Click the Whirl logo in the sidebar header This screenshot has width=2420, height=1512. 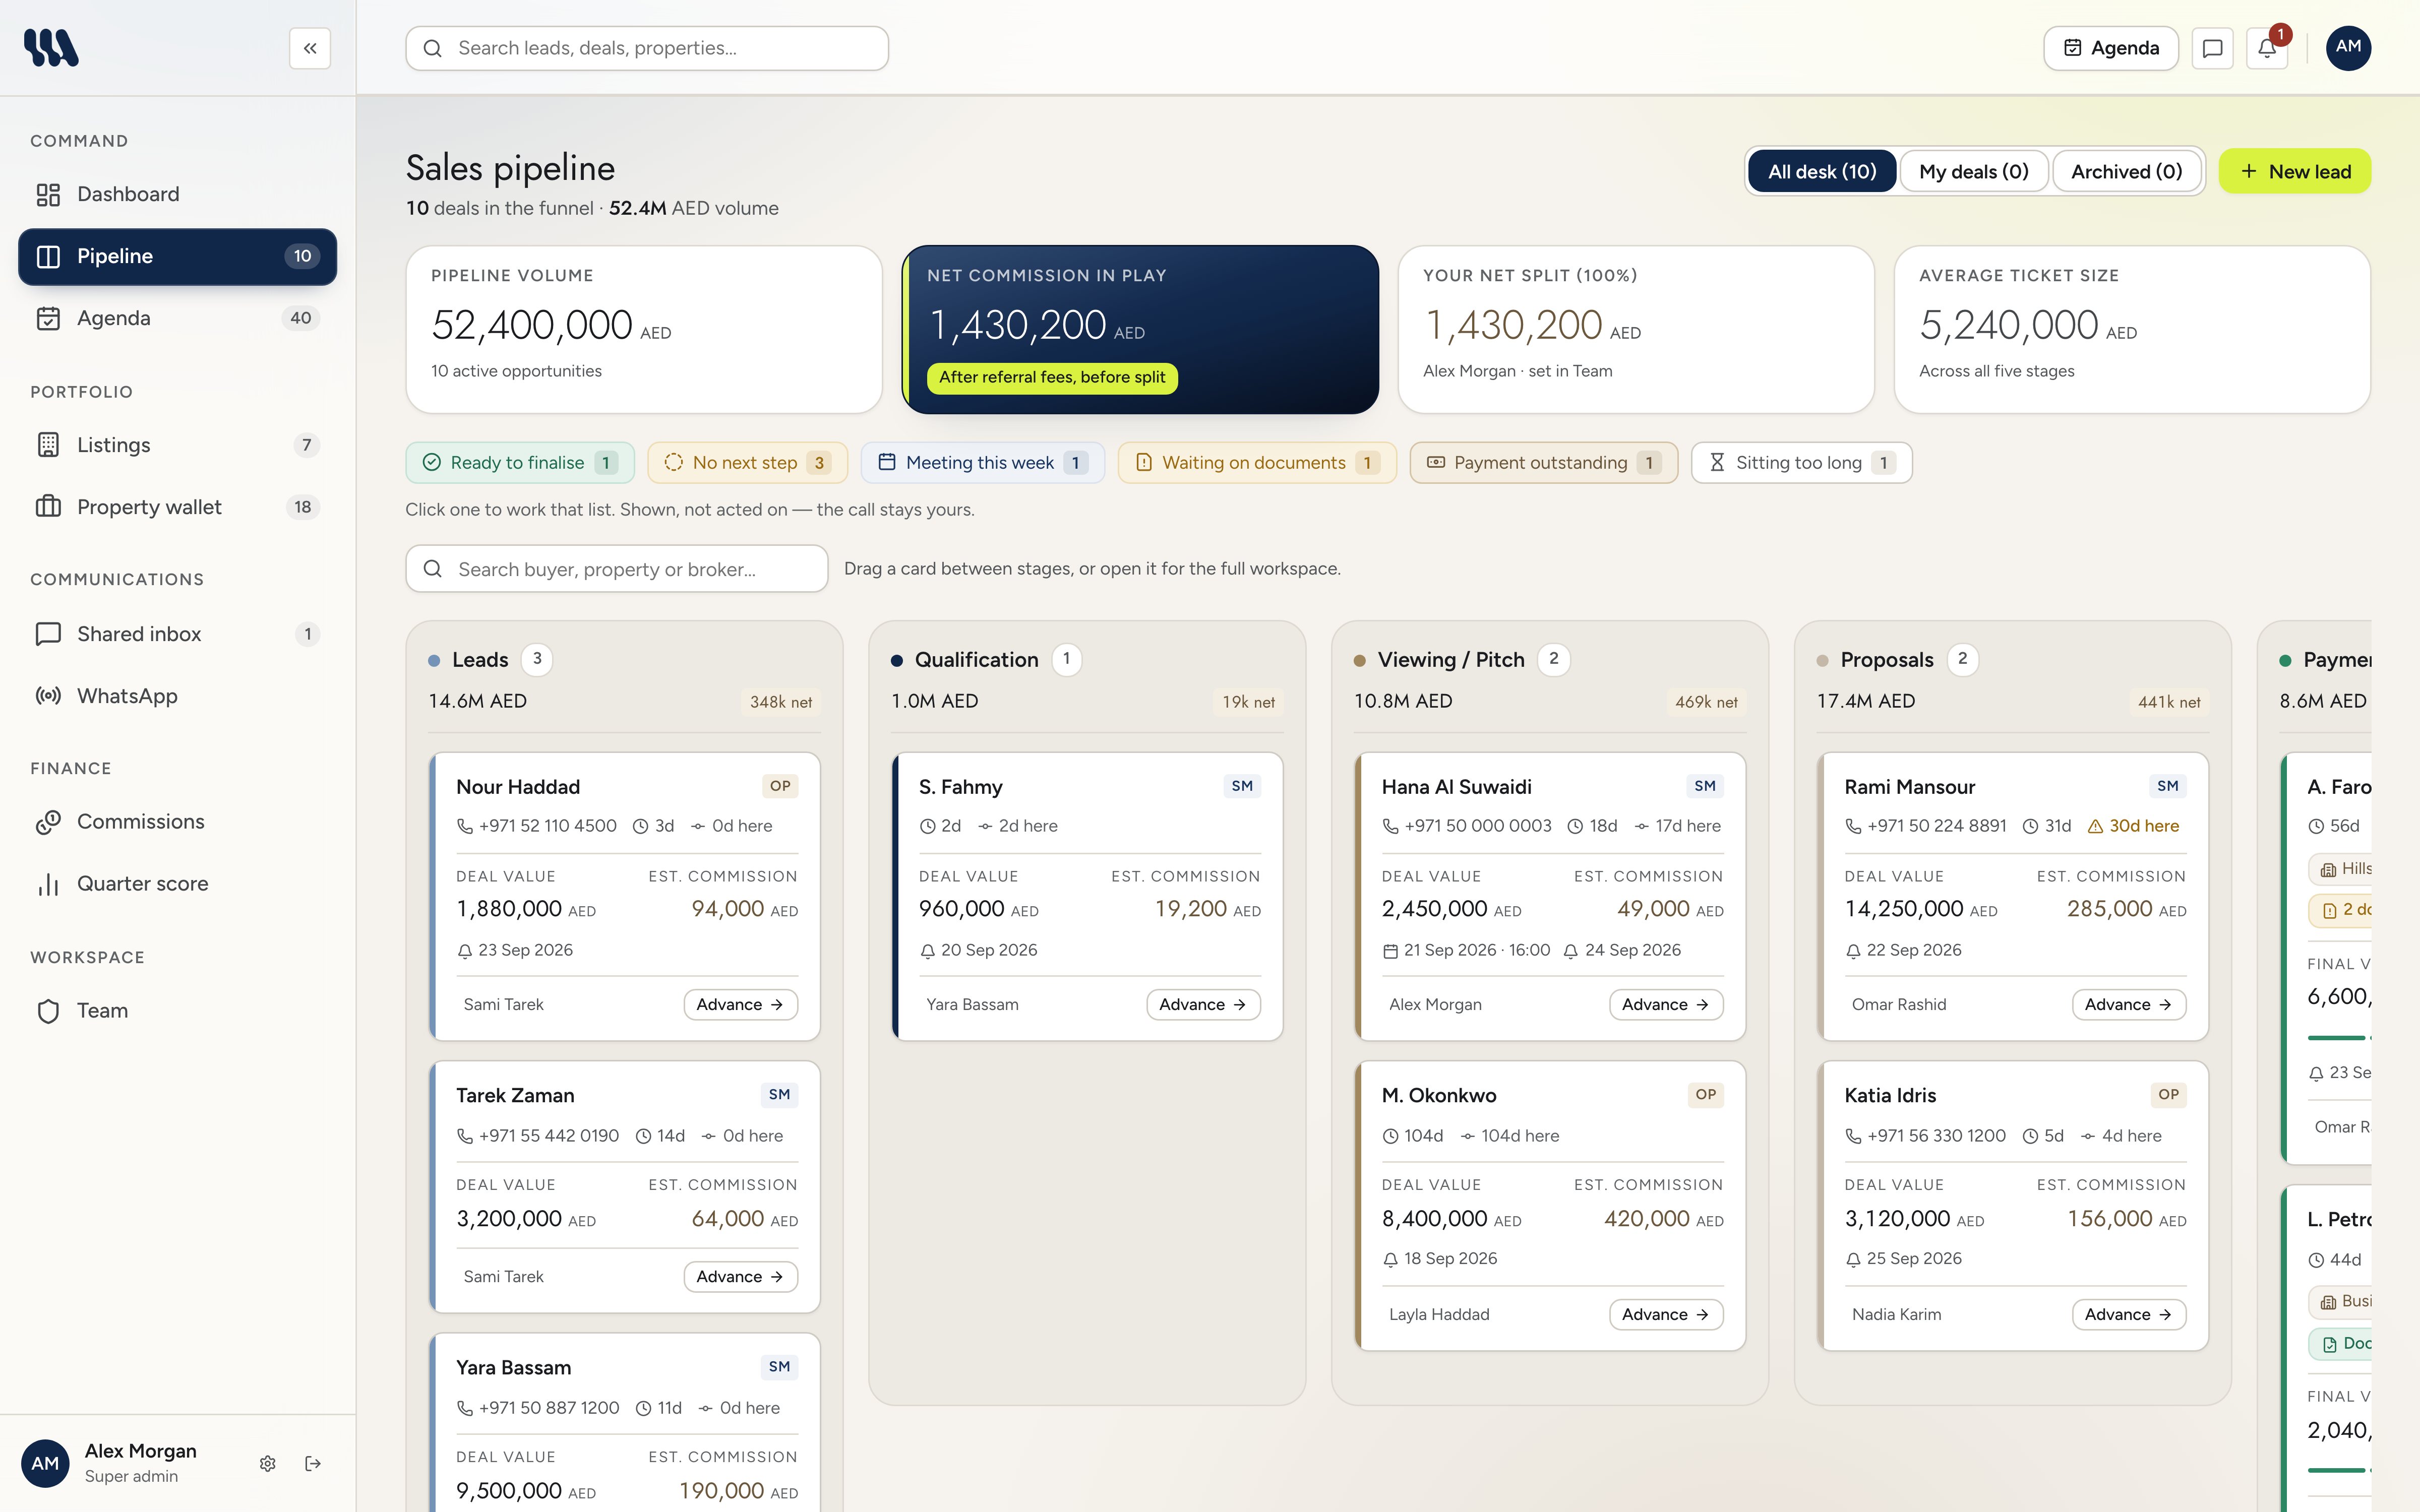pyautogui.click(x=51, y=48)
